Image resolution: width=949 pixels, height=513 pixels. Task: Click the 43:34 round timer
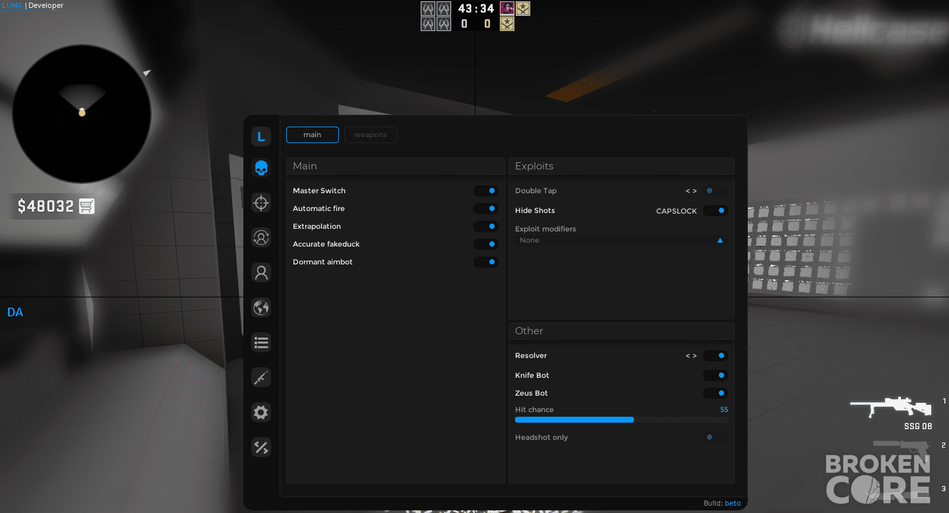click(476, 9)
